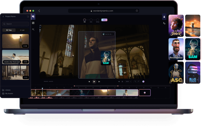This screenshot has height=131, width=202.
Task: Open the character settings icon
Action: [164, 23]
